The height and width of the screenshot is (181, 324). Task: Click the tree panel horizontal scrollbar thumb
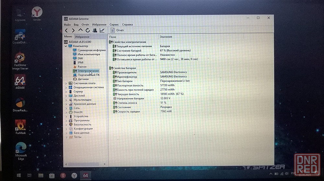84,164
